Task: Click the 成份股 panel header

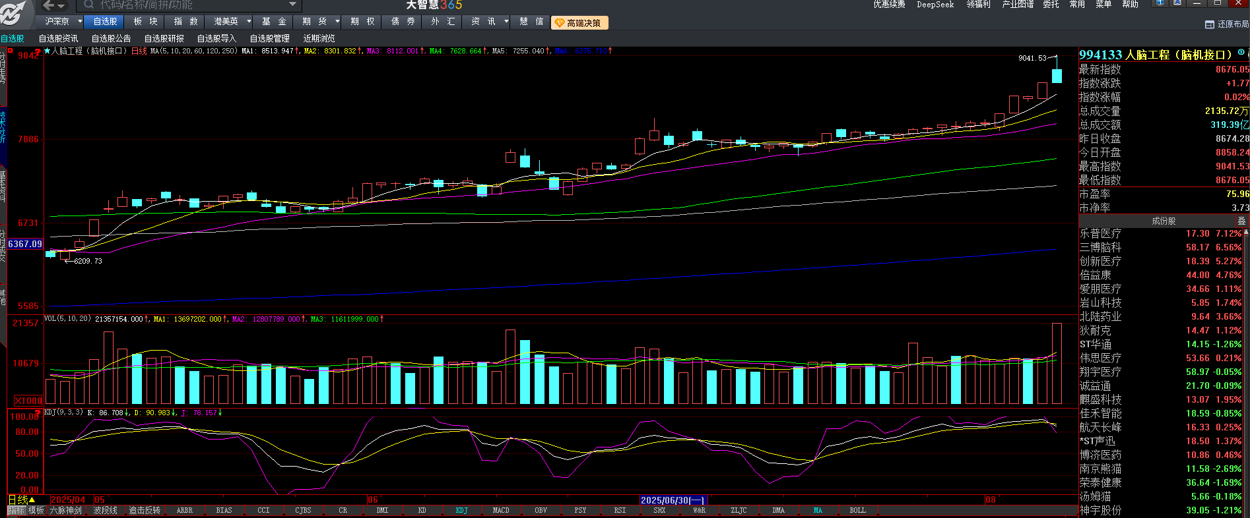Action: (1163, 221)
